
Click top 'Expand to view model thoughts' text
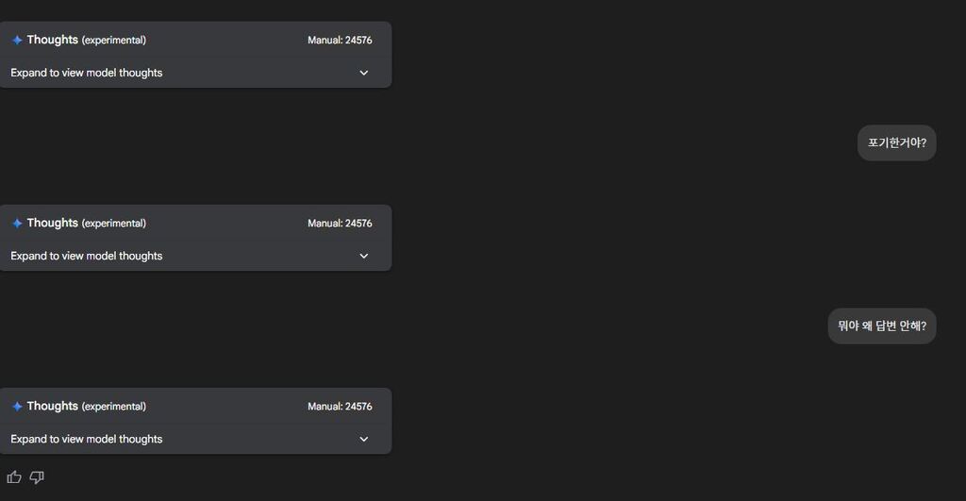[x=86, y=73]
